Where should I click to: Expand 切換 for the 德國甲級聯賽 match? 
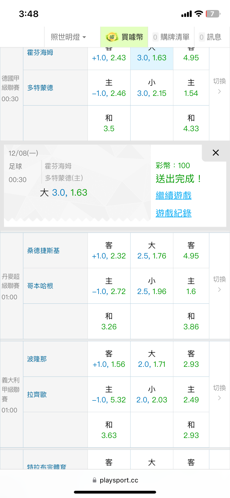[x=219, y=86]
